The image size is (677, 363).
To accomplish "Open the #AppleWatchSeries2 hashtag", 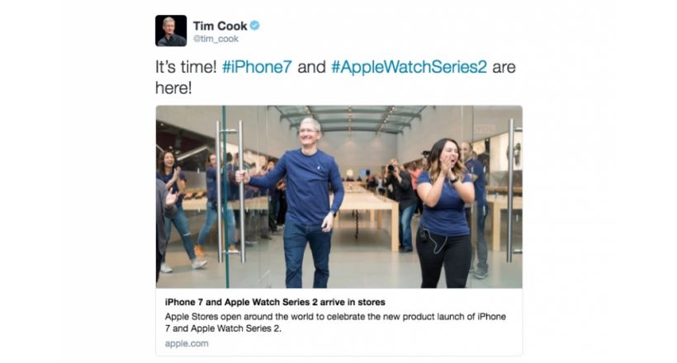I will [x=409, y=67].
